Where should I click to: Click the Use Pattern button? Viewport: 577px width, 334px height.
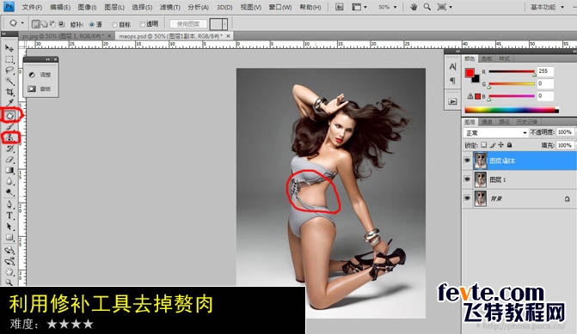click(x=188, y=24)
